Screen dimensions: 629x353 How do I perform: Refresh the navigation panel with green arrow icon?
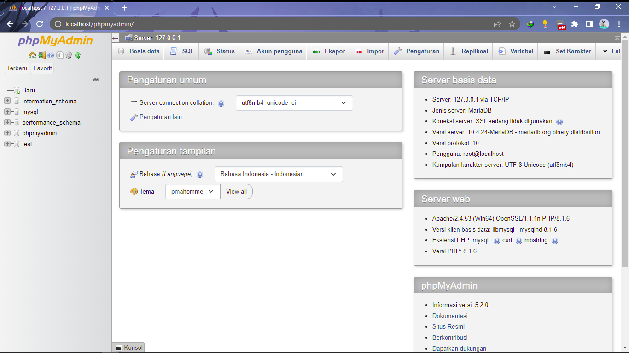point(77,55)
